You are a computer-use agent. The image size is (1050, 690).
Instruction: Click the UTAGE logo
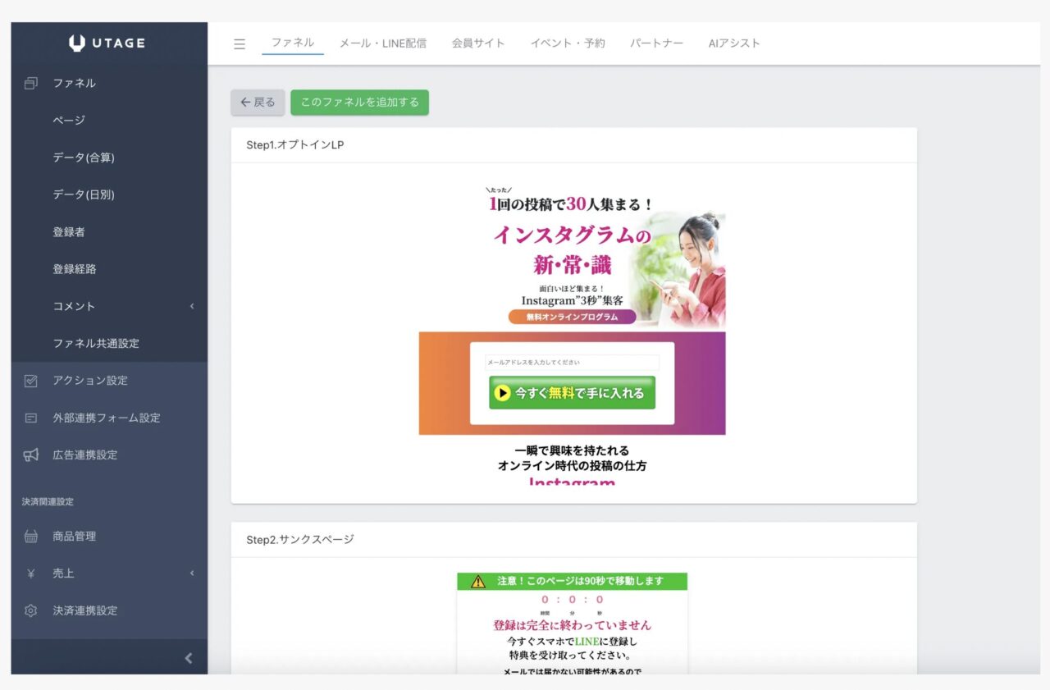click(x=107, y=43)
